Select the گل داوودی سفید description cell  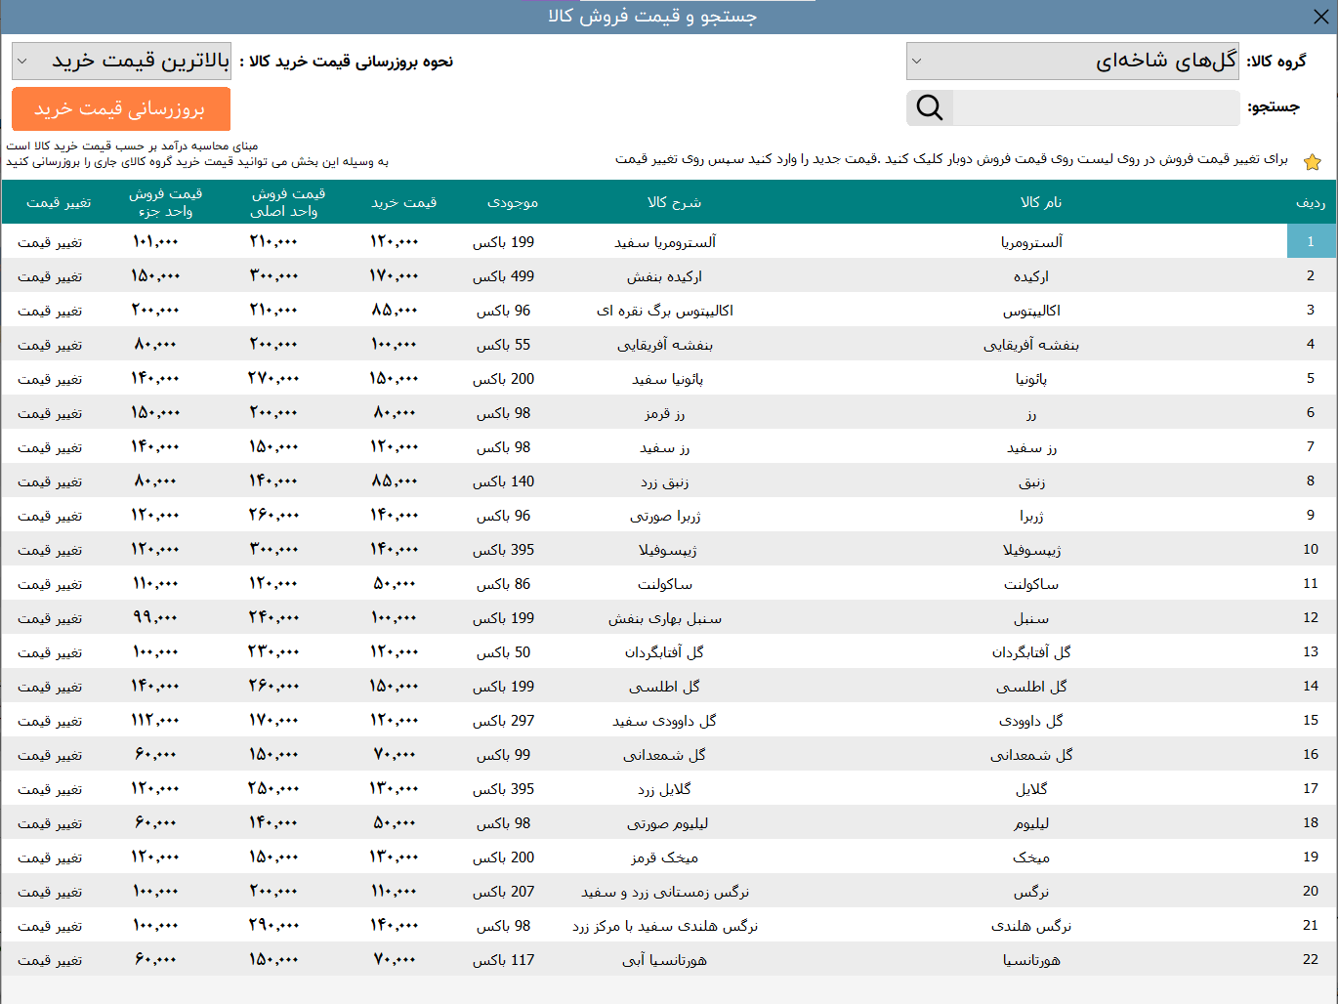point(665,721)
